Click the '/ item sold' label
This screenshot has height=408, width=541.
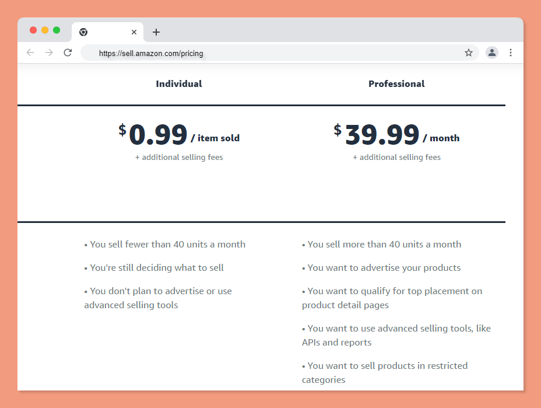point(215,138)
